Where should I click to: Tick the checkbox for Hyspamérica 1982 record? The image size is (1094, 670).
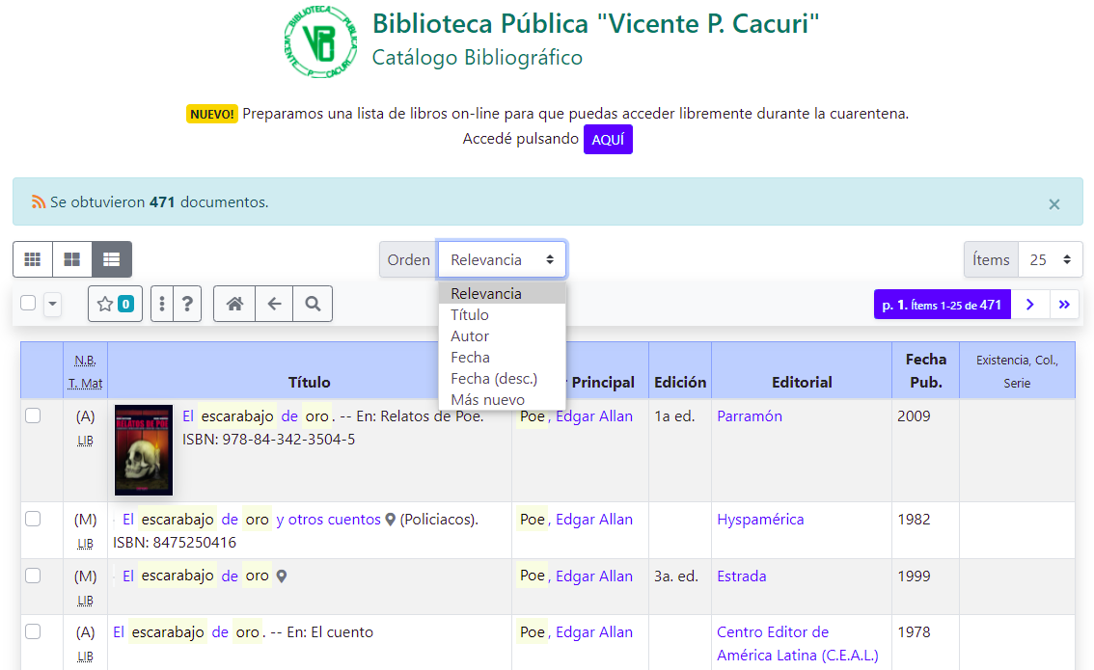33,519
